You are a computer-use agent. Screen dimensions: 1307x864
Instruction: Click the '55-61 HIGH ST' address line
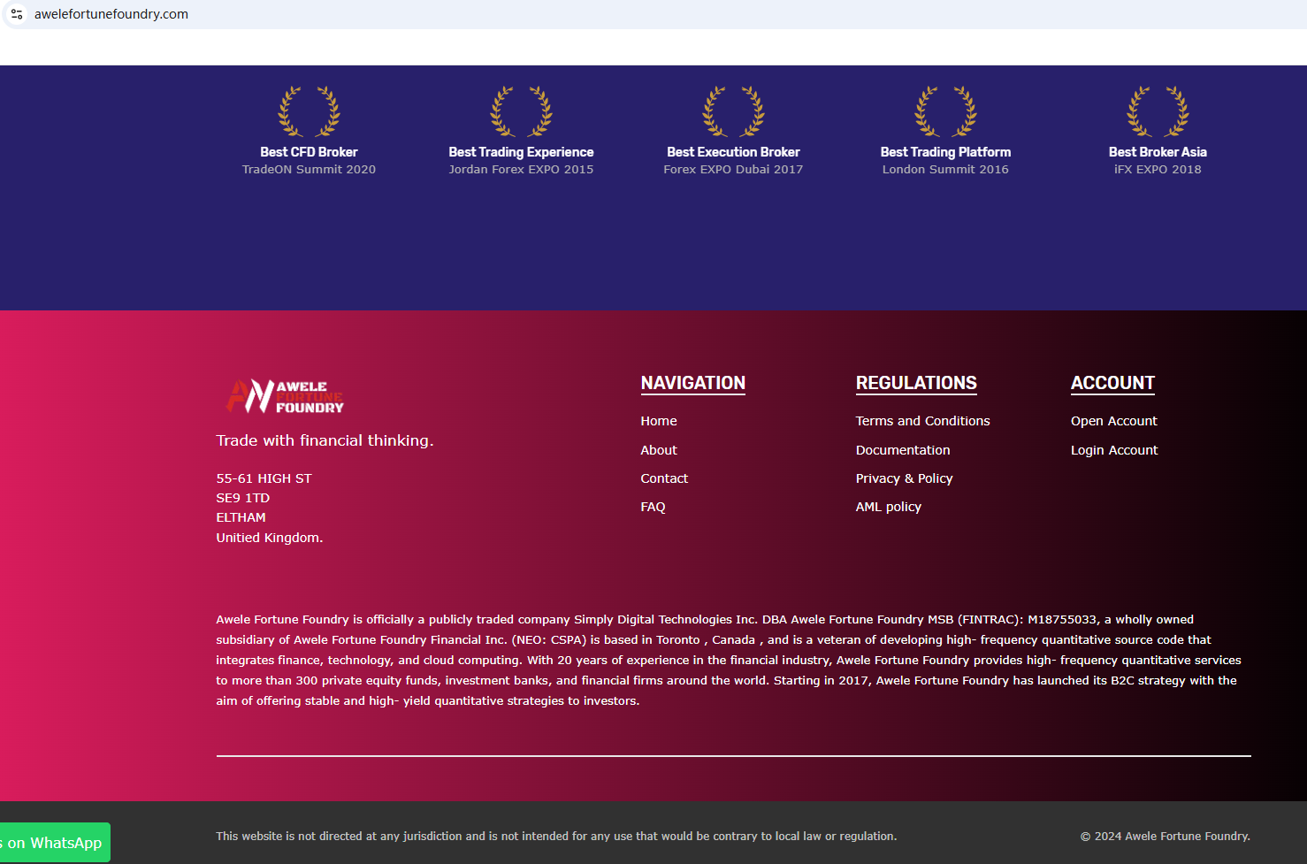point(264,478)
